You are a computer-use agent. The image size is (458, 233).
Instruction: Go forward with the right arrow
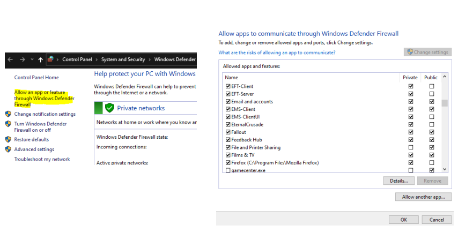[x=23, y=59]
